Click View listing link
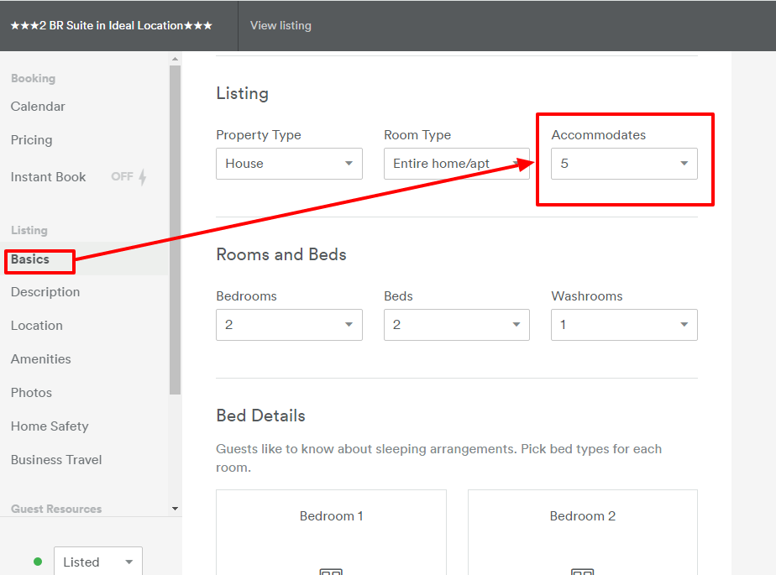This screenshot has width=776, height=575. pyautogui.click(x=281, y=25)
